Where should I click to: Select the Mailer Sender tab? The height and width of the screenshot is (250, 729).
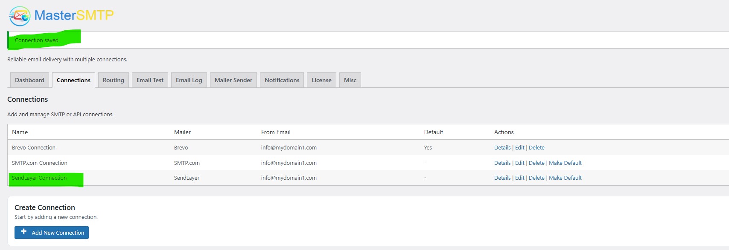click(233, 80)
